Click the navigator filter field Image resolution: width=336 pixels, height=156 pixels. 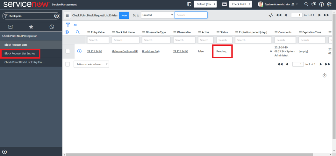(x=31, y=16)
